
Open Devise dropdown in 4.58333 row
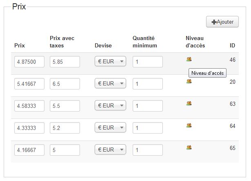[110, 106]
